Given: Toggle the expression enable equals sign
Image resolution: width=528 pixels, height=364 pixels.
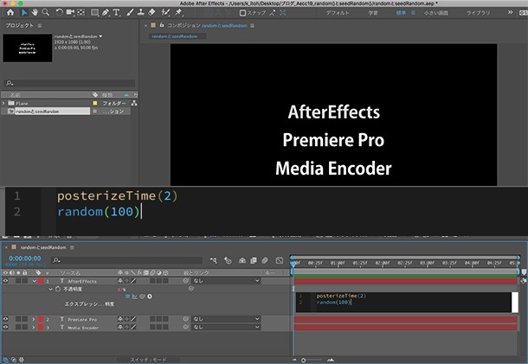Looking at the screenshot, I should click(127, 297).
